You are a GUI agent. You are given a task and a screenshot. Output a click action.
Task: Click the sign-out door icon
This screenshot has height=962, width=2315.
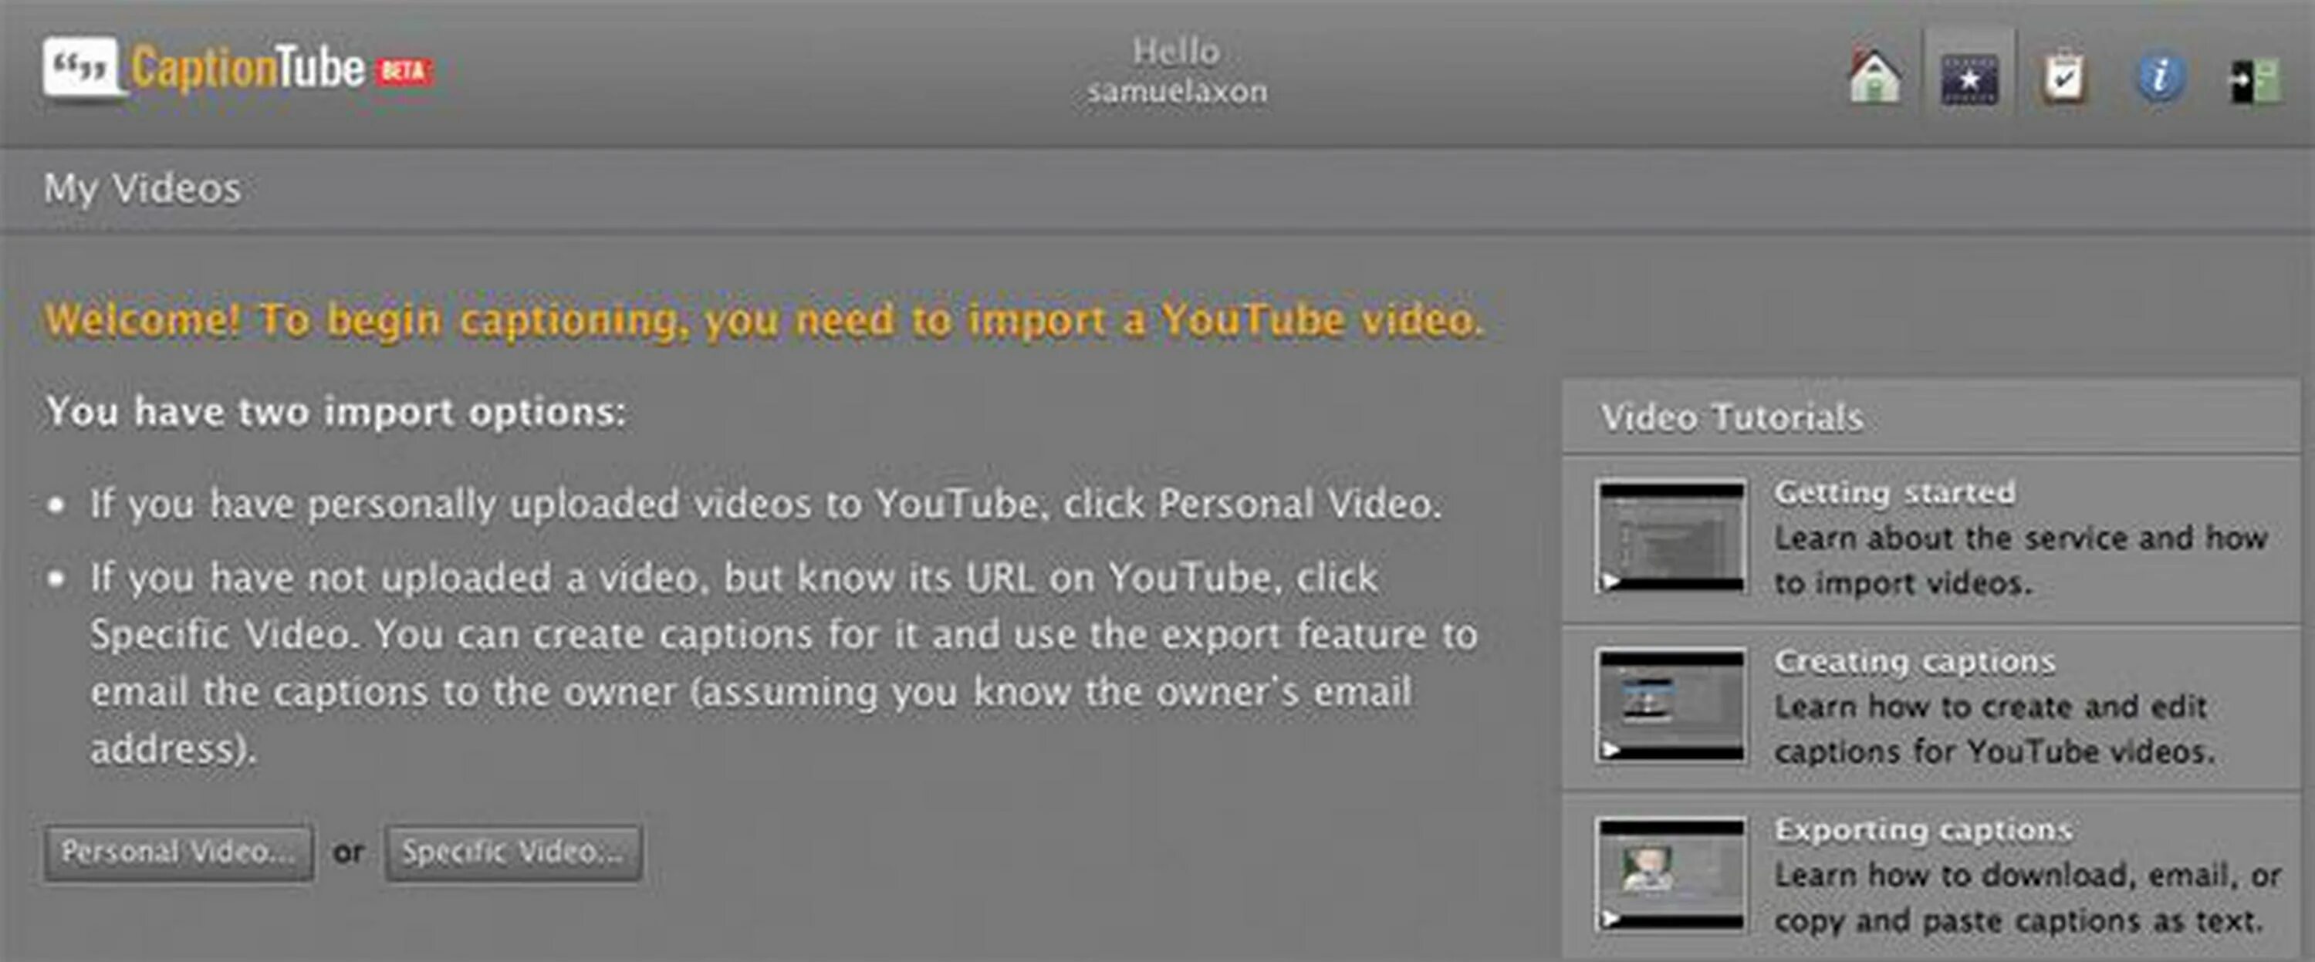[x=2254, y=81]
